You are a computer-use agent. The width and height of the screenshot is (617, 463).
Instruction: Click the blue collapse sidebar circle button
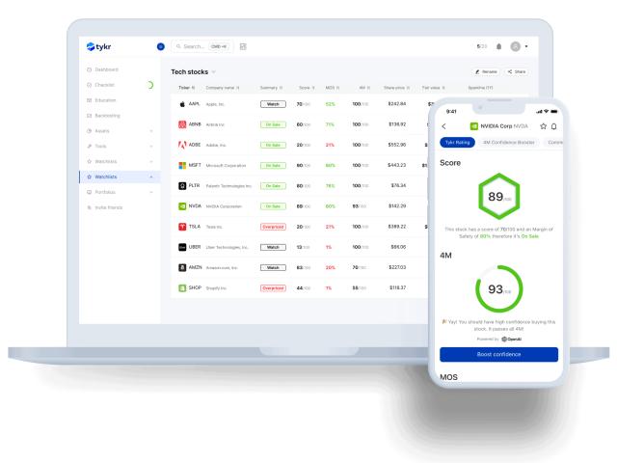(x=160, y=47)
